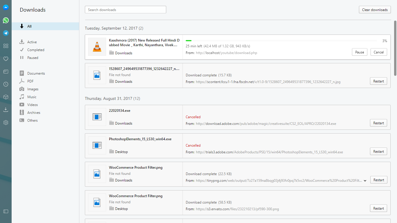Click the Clear downloads button
The image size is (397, 223).
pos(375,10)
